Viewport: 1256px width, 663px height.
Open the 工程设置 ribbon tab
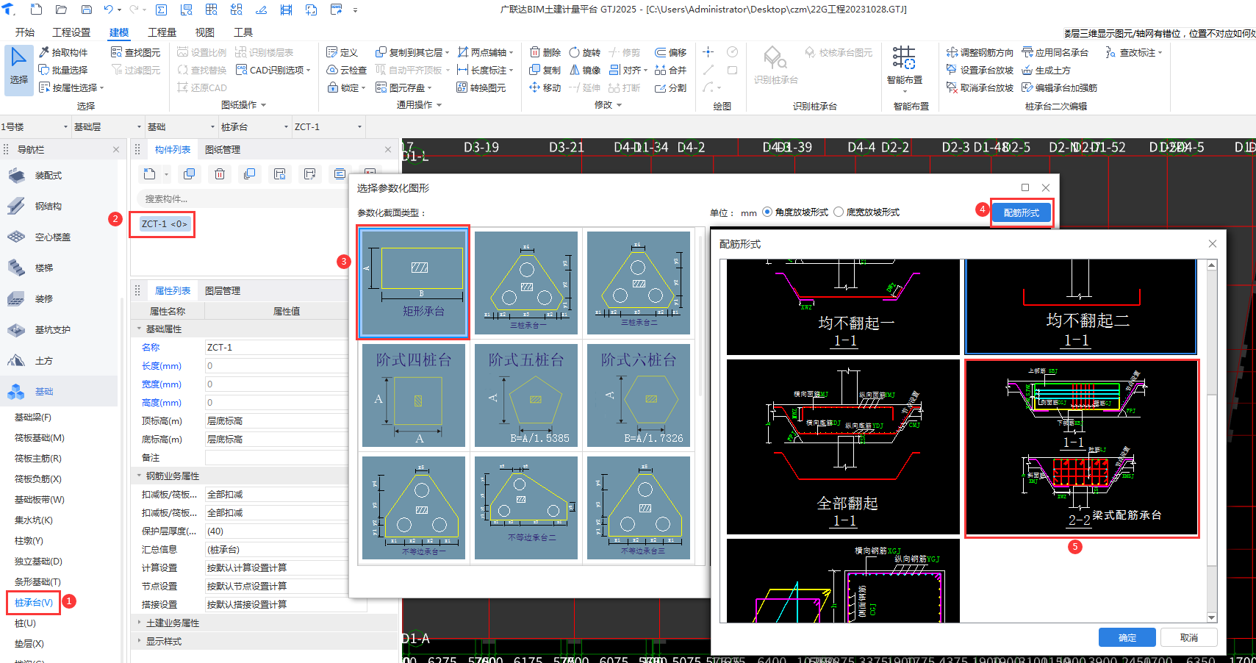(71, 32)
